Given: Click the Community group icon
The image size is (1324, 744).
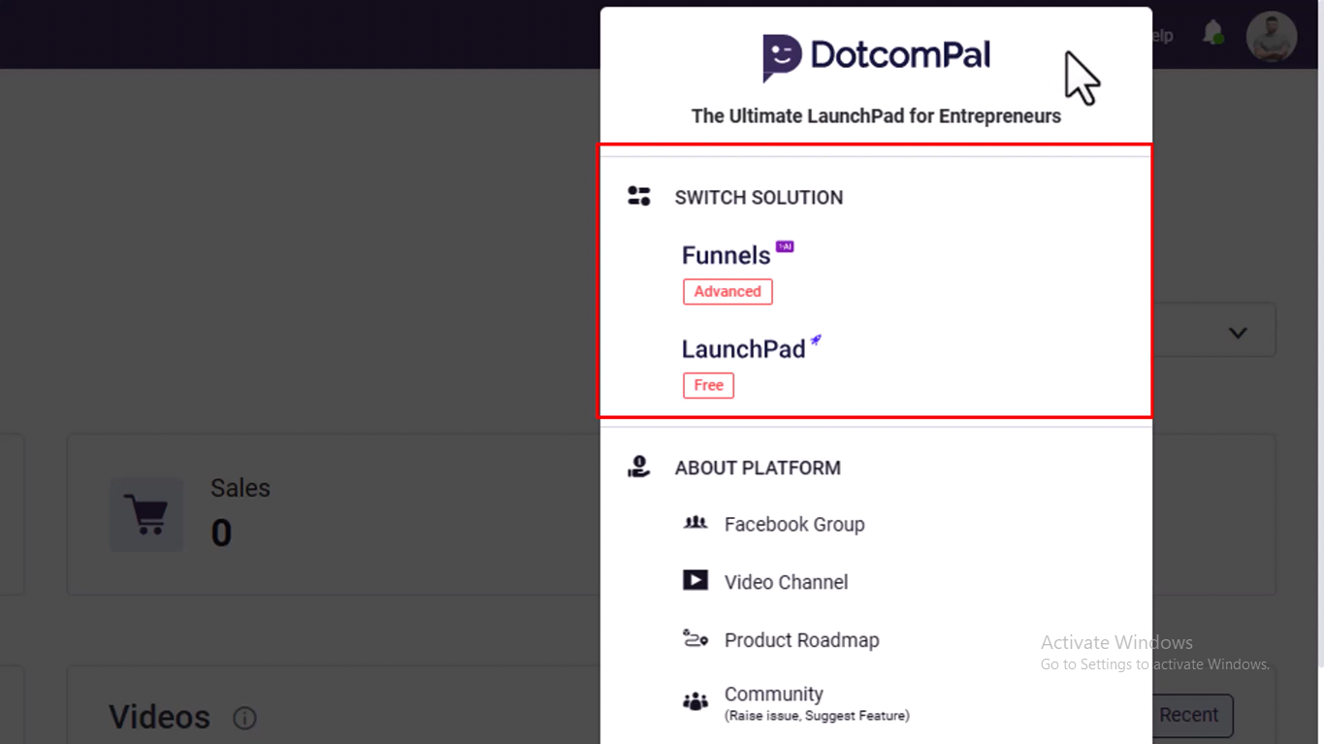Looking at the screenshot, I should (695, 701).
